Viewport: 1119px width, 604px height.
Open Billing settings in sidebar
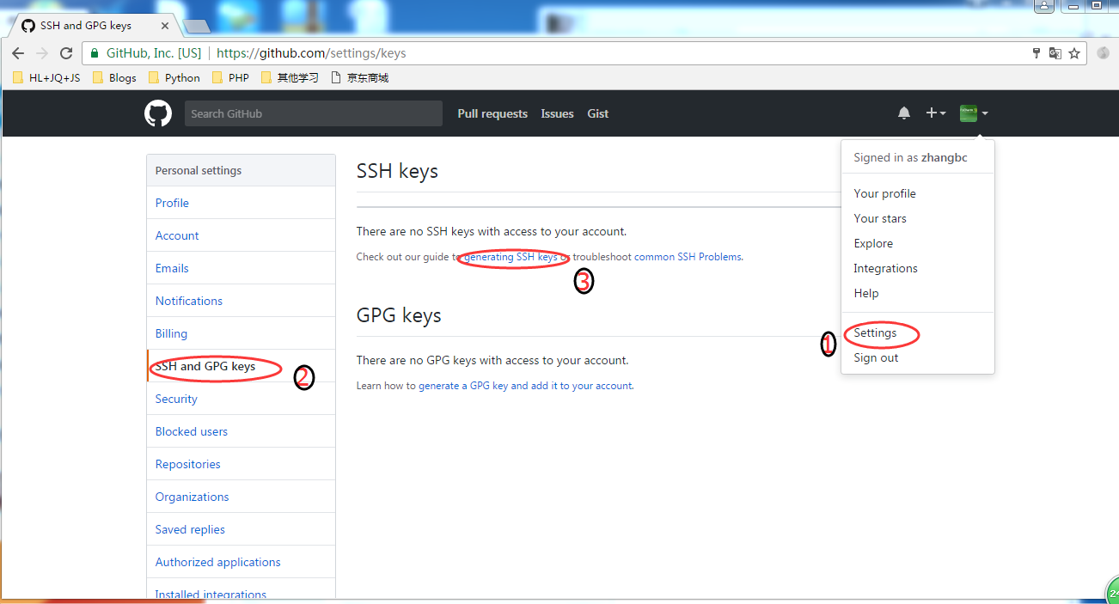point(242,333)
